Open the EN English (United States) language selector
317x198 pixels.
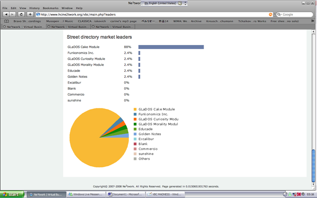point(160,3)
